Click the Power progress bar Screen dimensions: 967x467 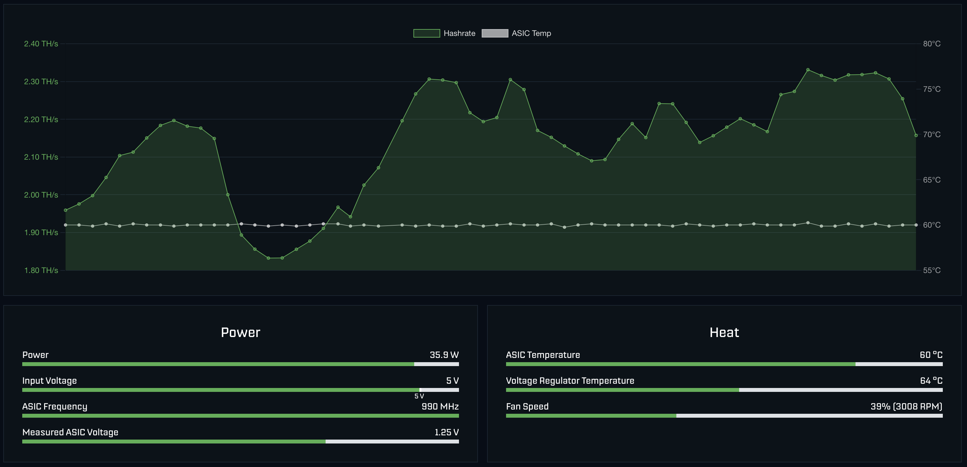(x=240, y=364)
